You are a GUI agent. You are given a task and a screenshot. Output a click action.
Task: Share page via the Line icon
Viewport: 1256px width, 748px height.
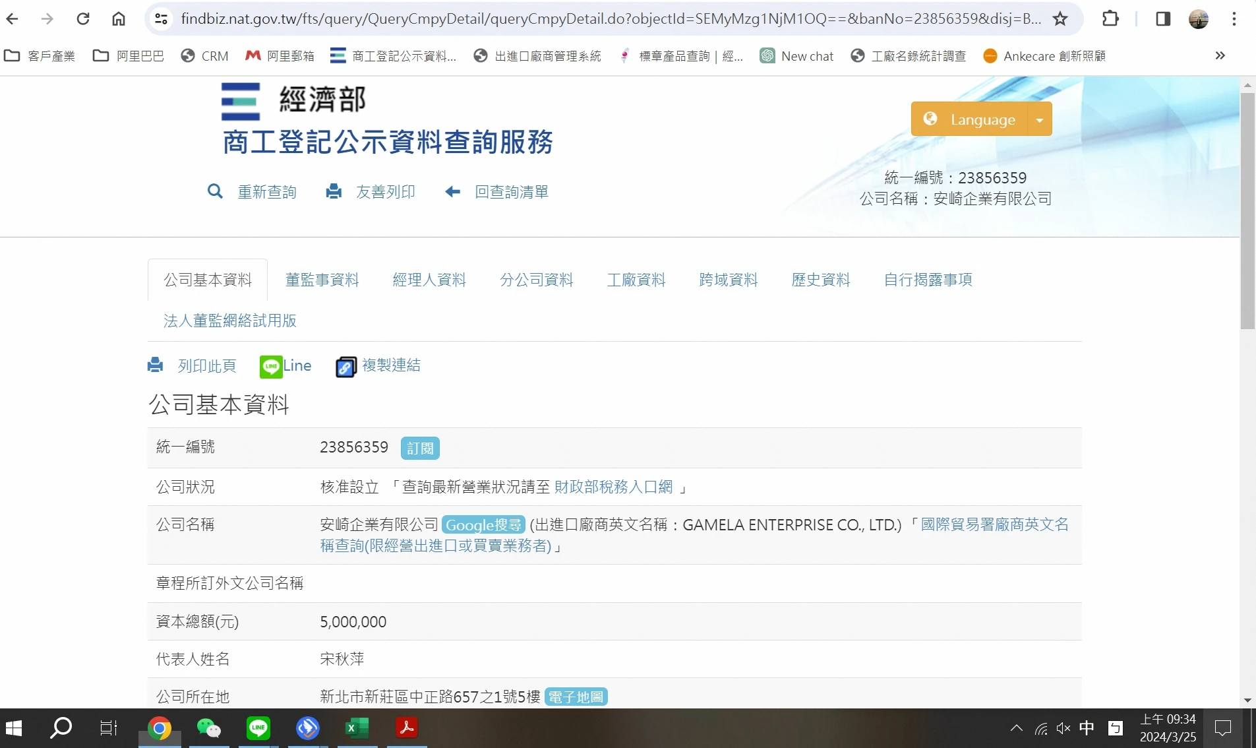coord(271,366)
